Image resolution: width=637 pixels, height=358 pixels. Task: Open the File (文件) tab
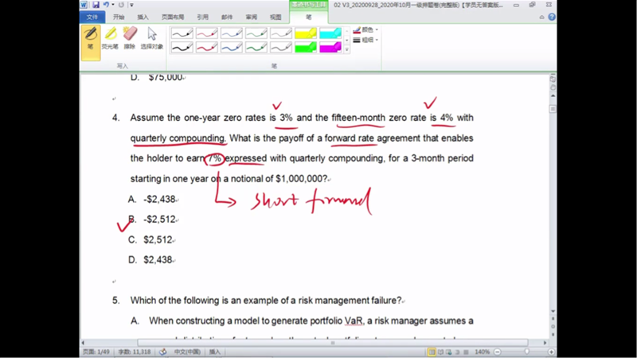[x=92, y=17]
